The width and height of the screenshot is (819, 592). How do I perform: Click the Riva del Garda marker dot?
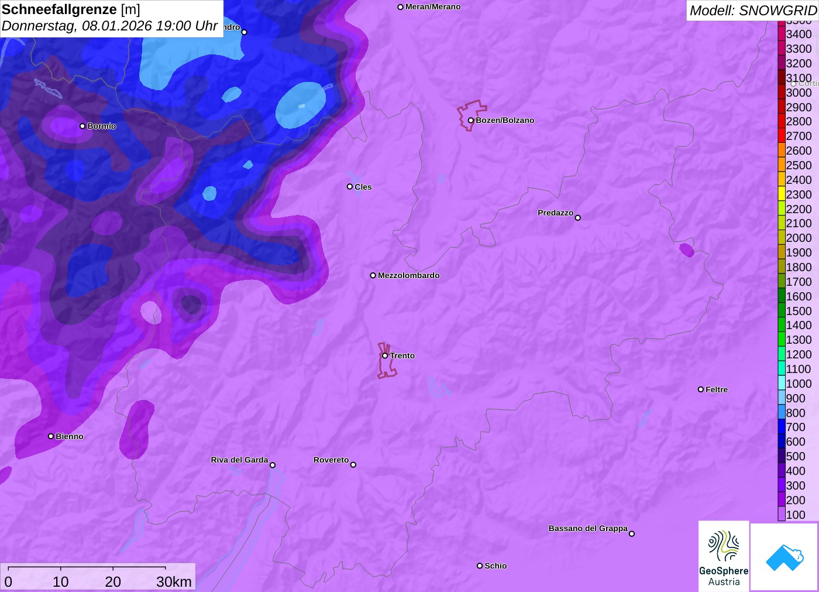coord(273,465)
